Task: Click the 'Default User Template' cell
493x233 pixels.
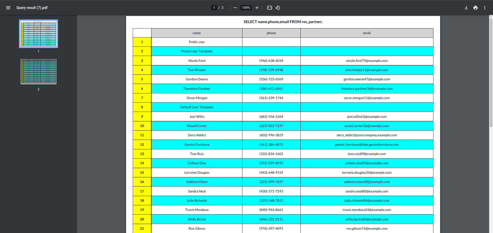Action: 197,107
